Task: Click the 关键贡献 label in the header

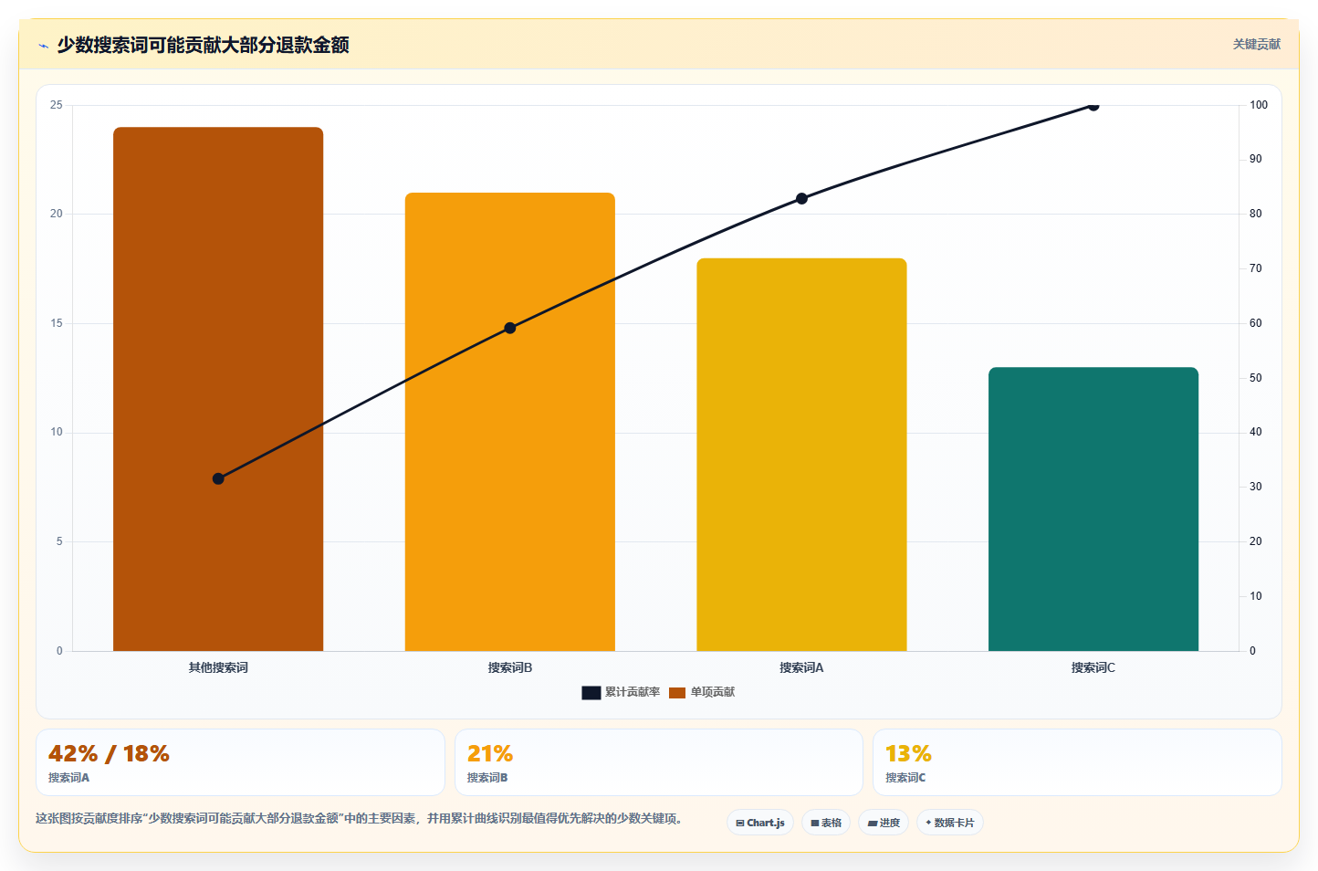Action: (x=1256, y=44)
